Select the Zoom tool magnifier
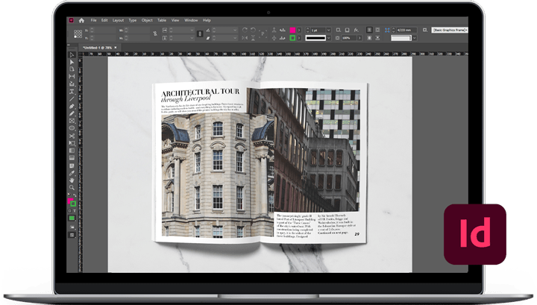 tap(72, 188)
